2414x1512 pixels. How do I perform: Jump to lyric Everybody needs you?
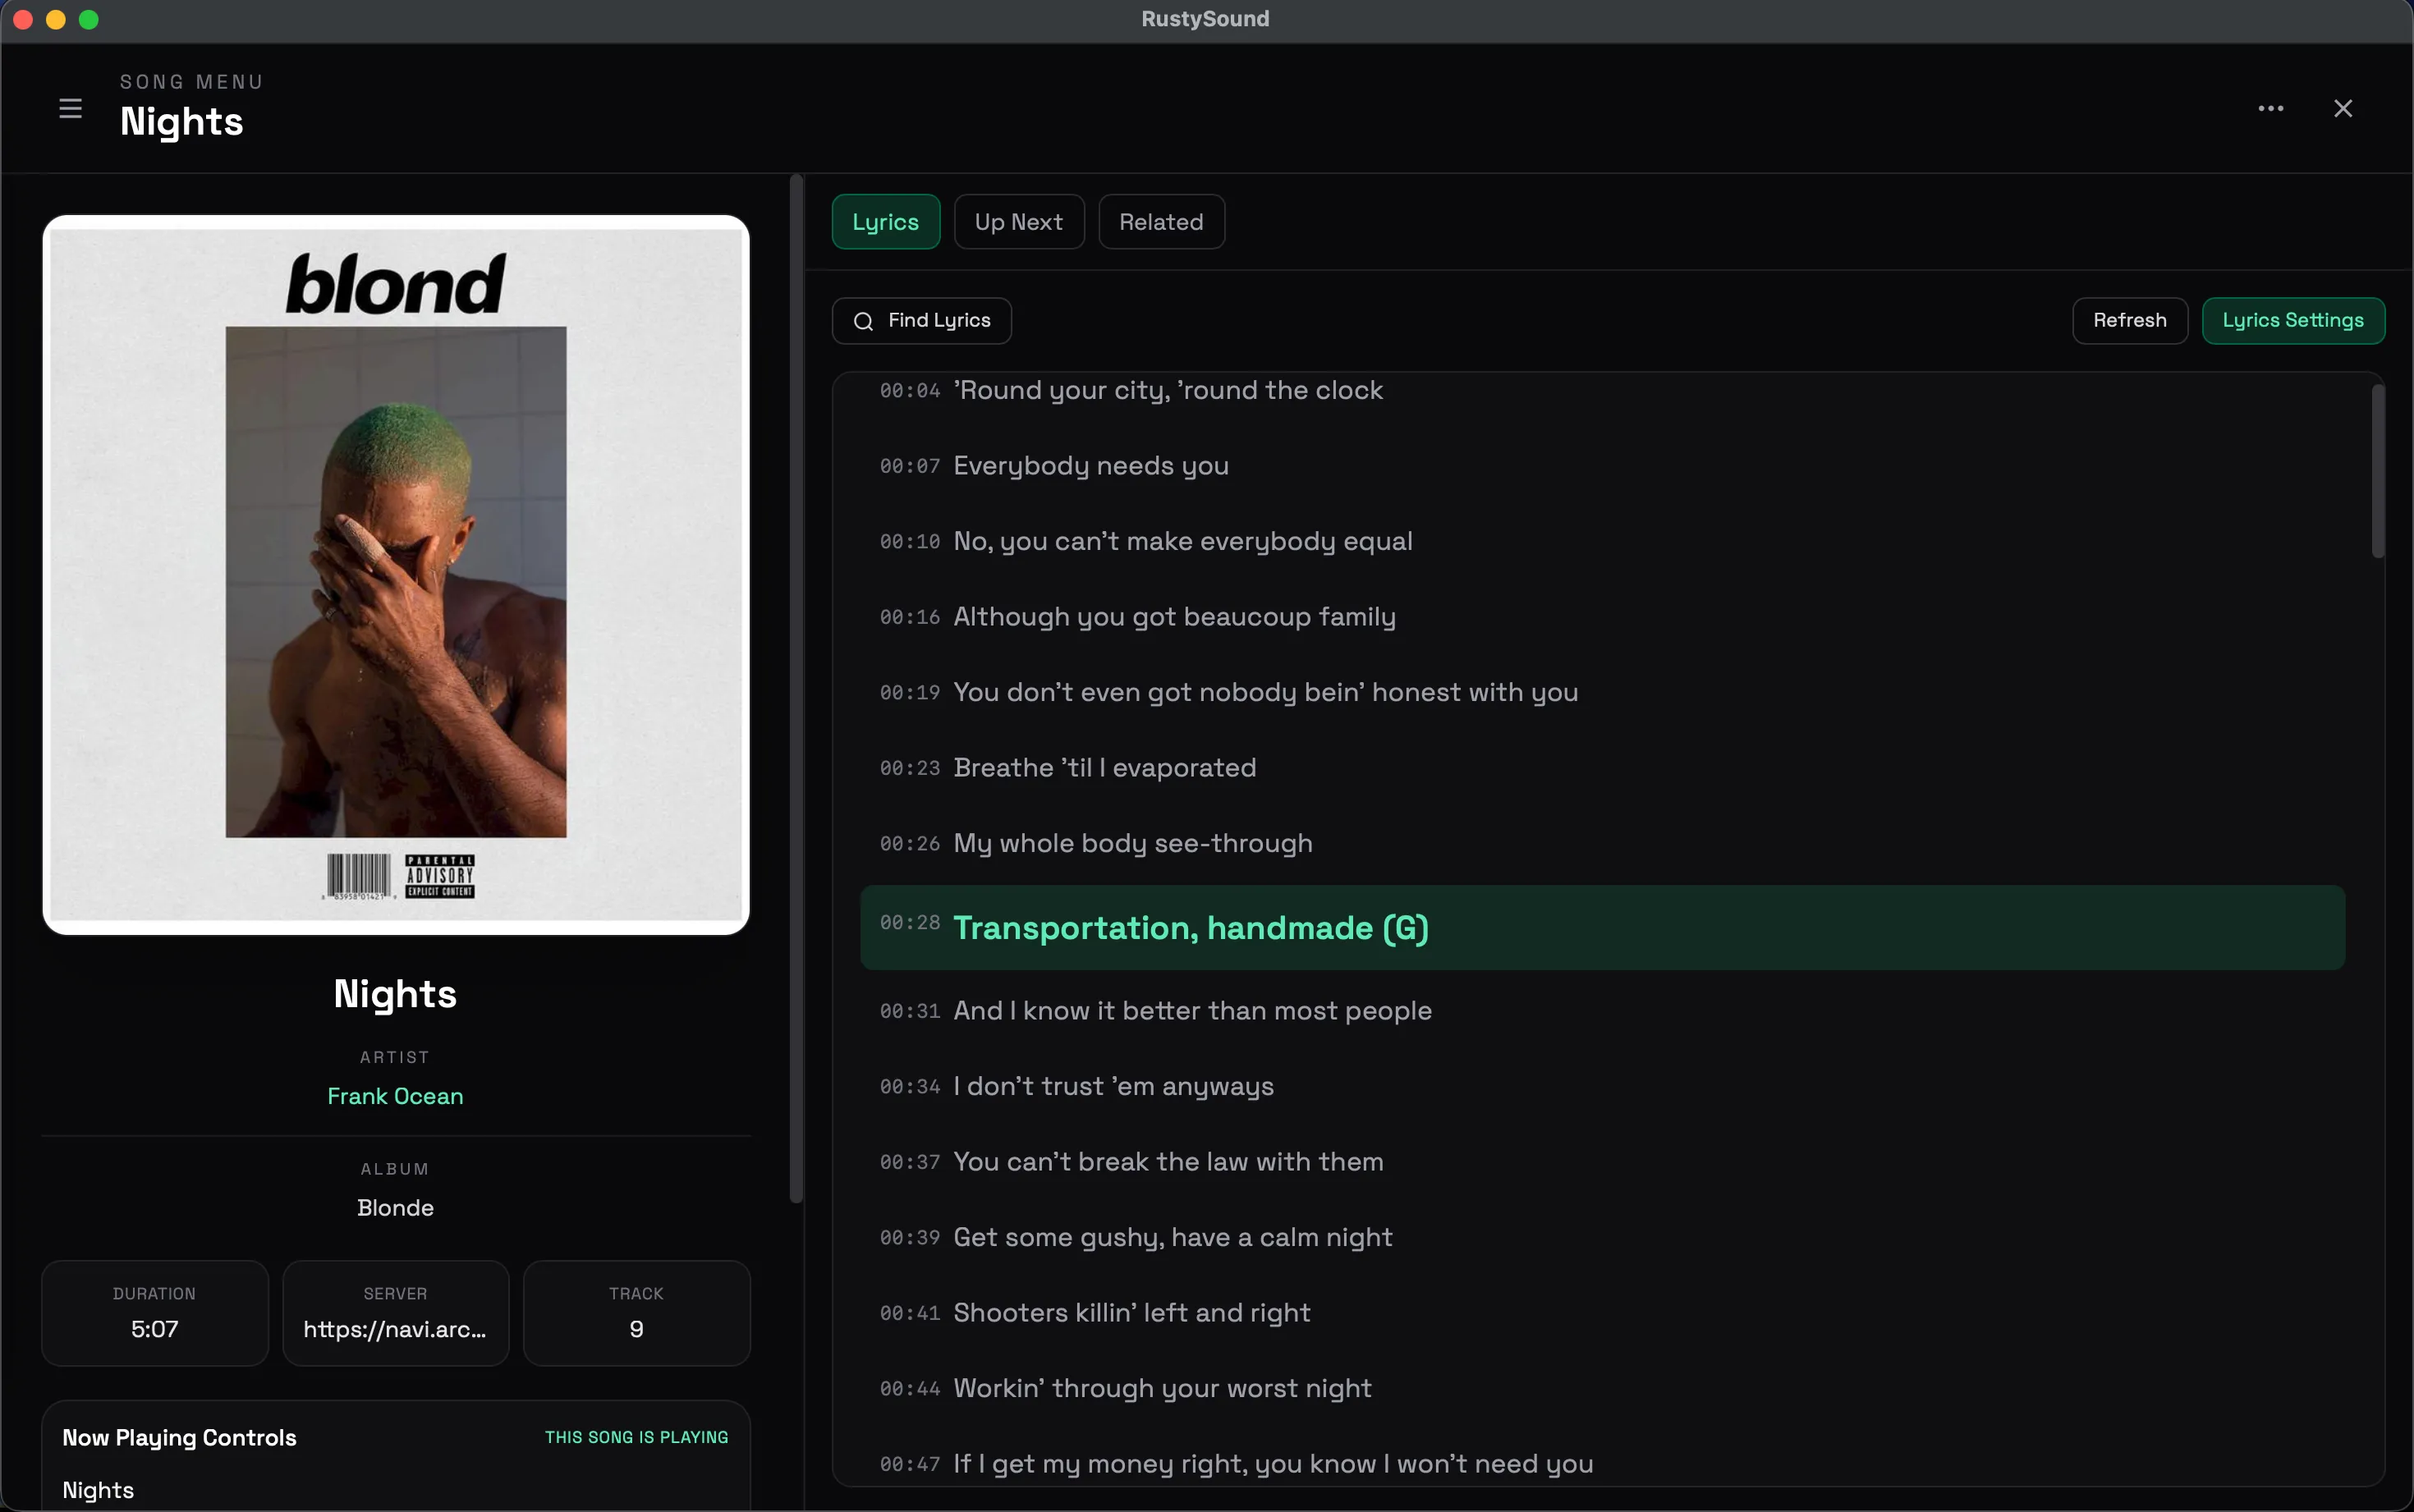point(1090,465)
